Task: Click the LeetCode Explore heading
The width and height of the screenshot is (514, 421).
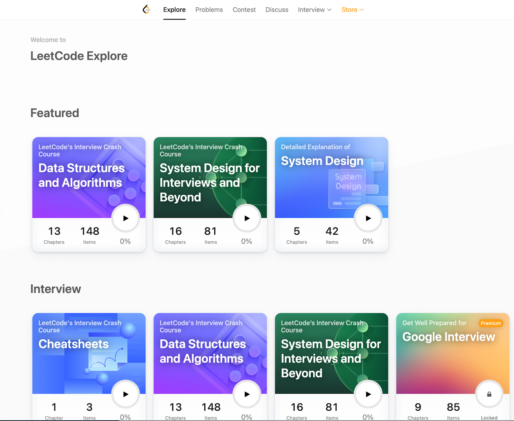Action: coord(79,56)
